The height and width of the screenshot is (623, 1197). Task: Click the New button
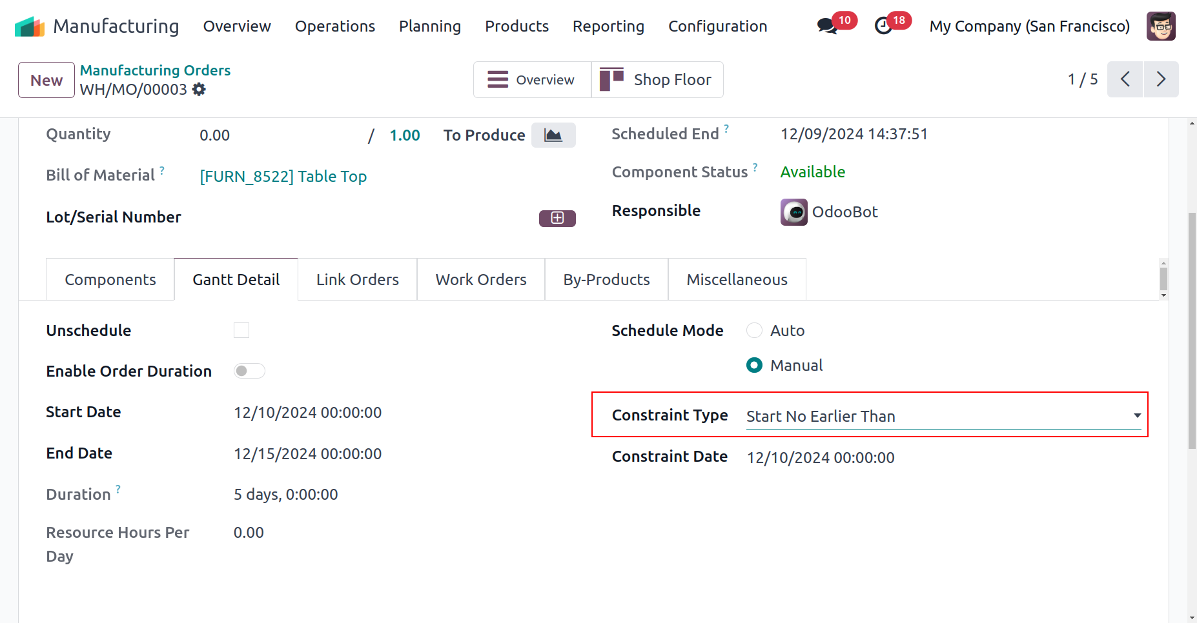46,80
